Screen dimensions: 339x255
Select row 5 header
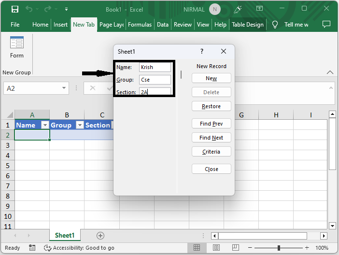8,166
